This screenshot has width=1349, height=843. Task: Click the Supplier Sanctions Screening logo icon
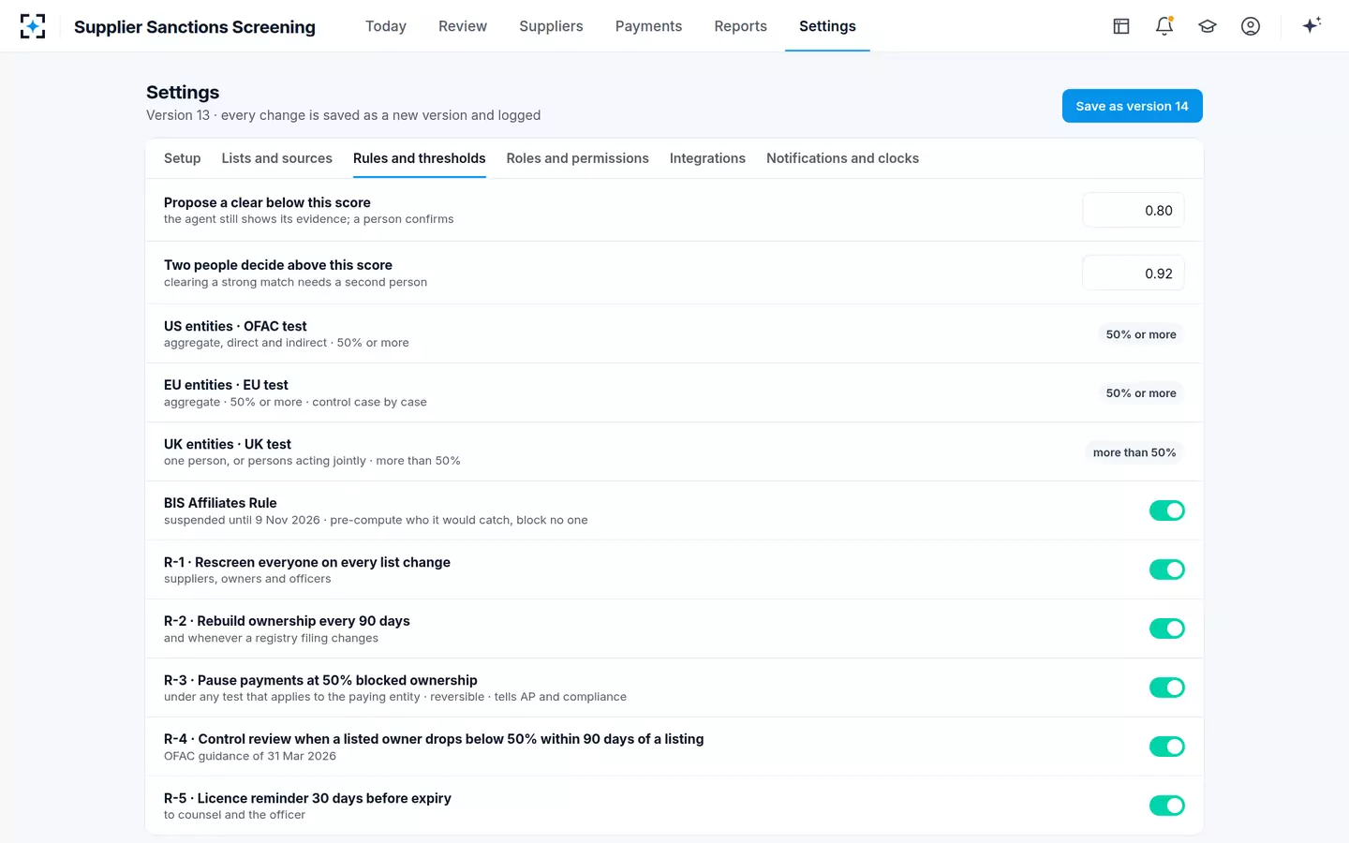click(x=33, y=26)
